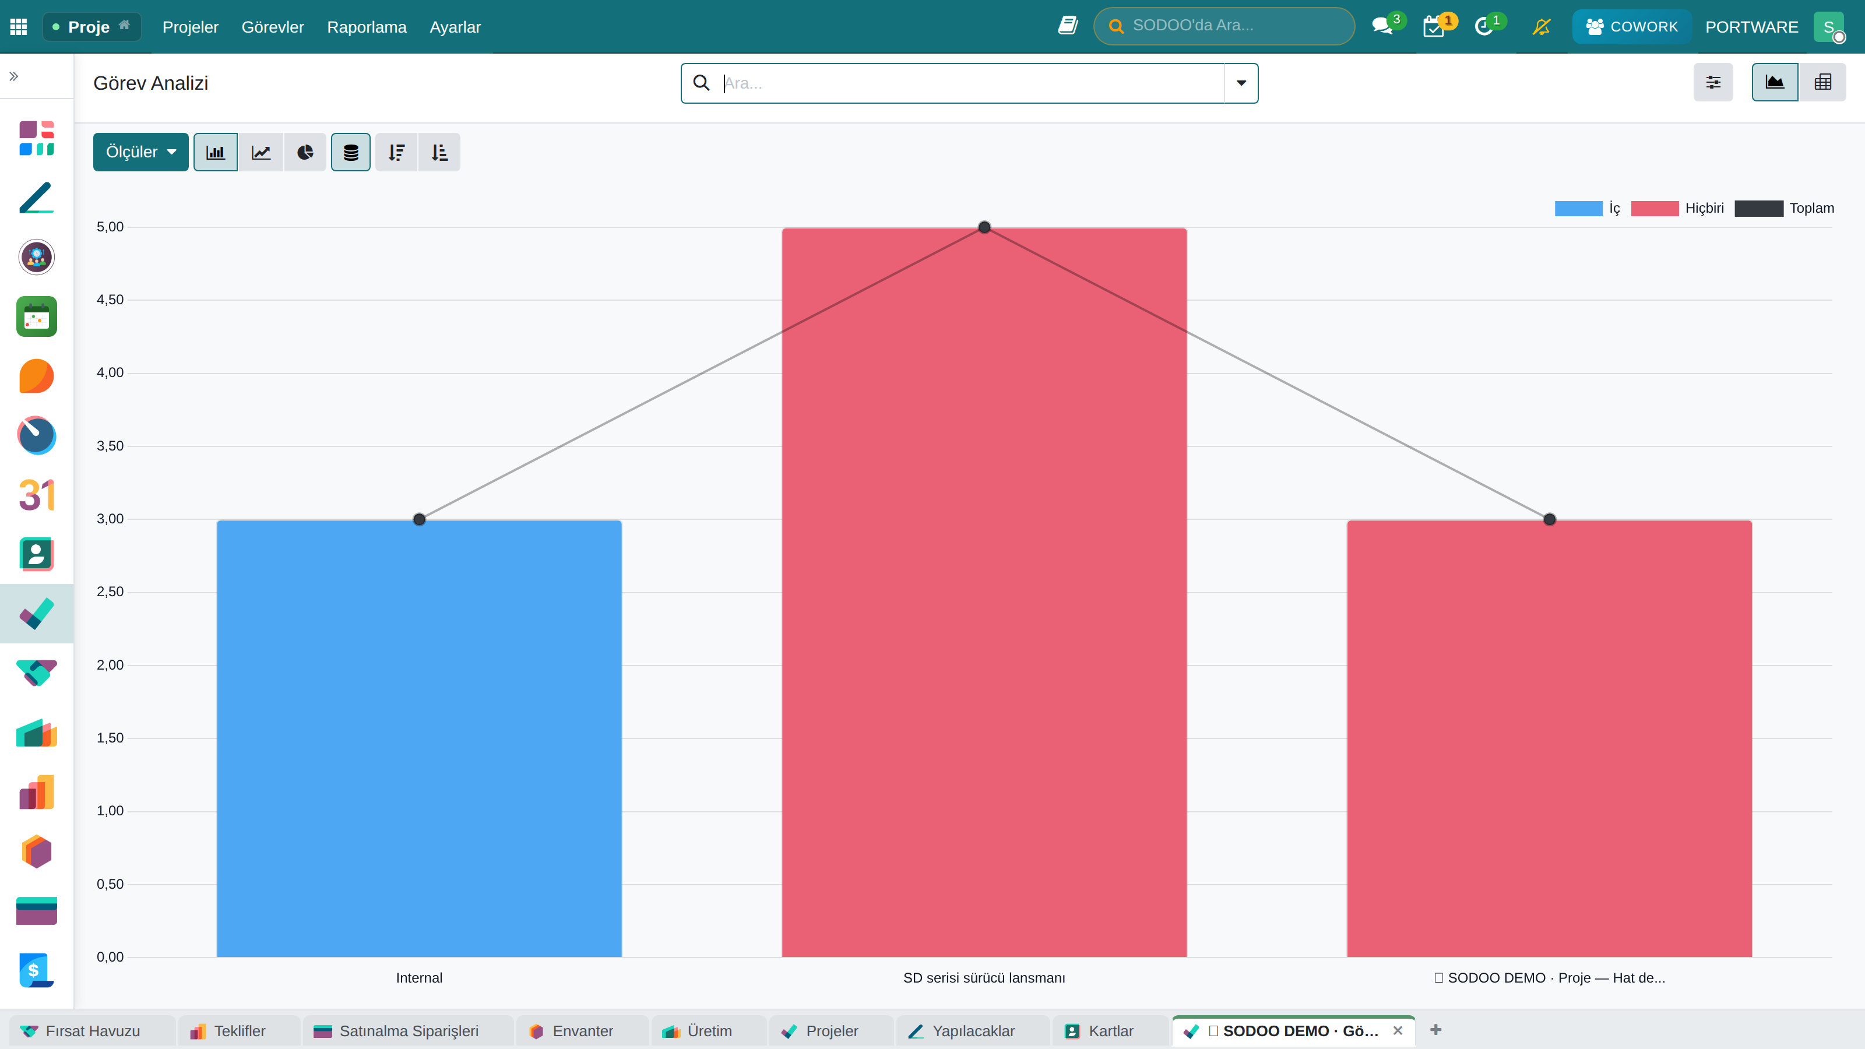
Task: Switch to Projeler bottom tab
Action: coord(832,1031)
